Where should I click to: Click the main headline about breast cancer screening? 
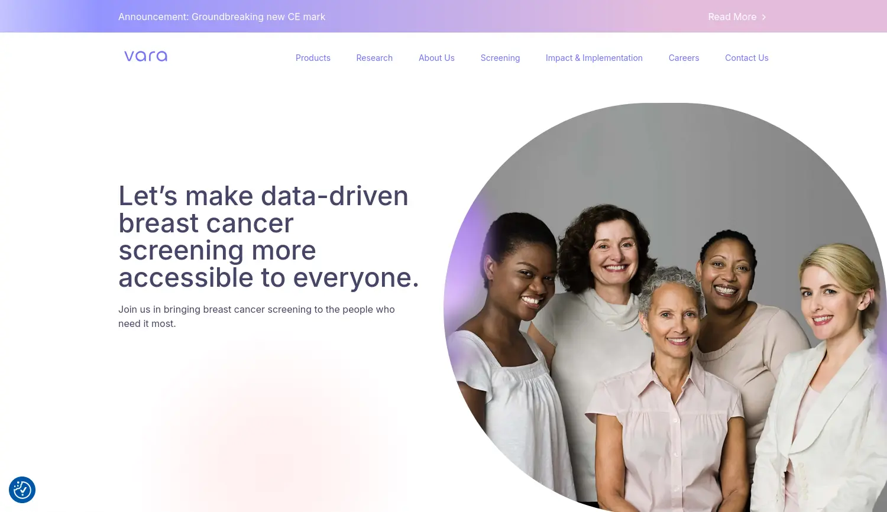point(269,237)
